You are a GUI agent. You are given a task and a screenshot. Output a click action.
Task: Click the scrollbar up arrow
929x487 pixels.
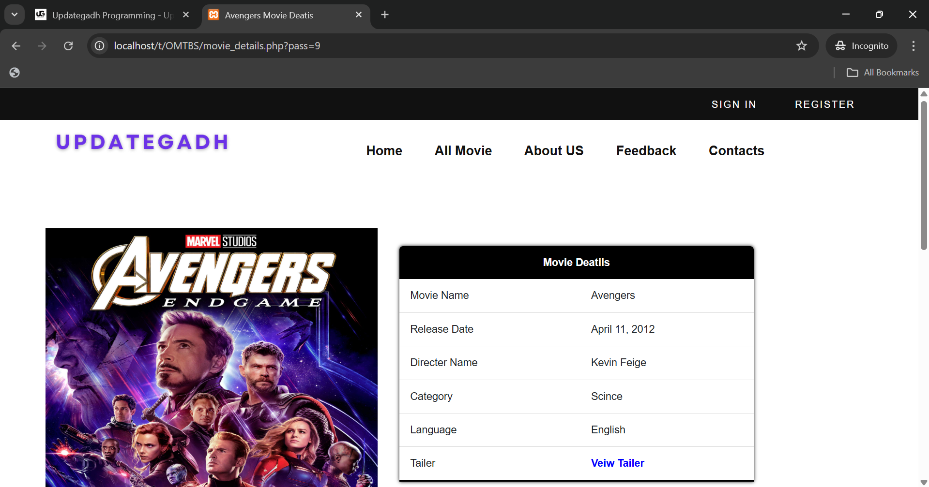coord(924,93)
